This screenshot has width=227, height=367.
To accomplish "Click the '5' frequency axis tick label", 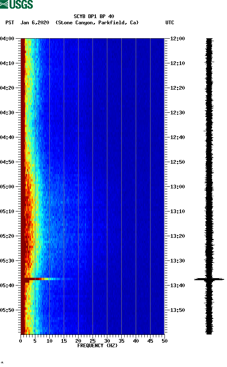I will pyautogui.click(x=35, y=341).
